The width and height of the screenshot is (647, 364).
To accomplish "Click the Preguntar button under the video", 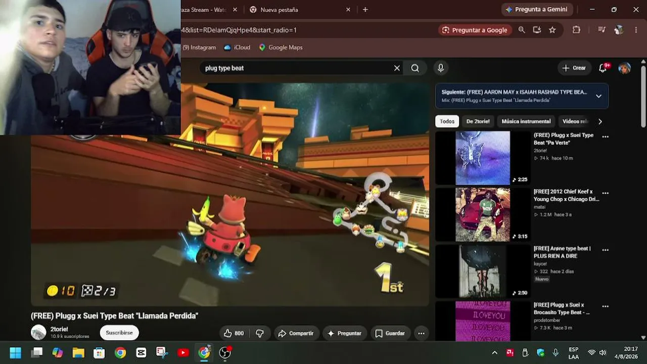I will [x=344, y=333].
